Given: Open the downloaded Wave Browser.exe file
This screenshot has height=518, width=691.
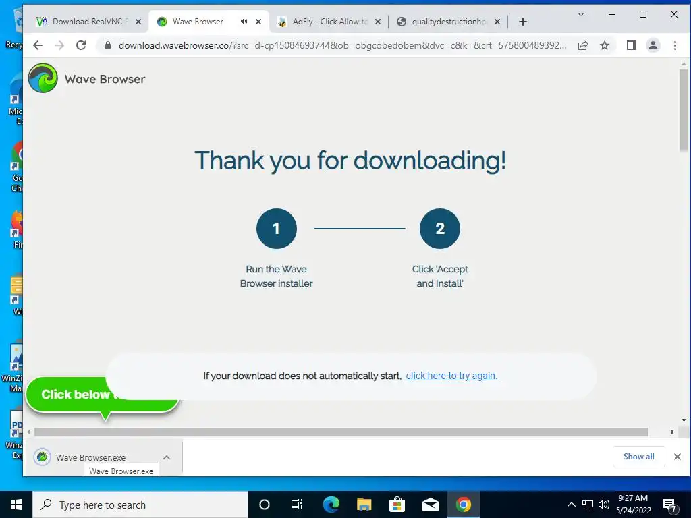Looking at the screenshot, I should [x=90, y=457].
